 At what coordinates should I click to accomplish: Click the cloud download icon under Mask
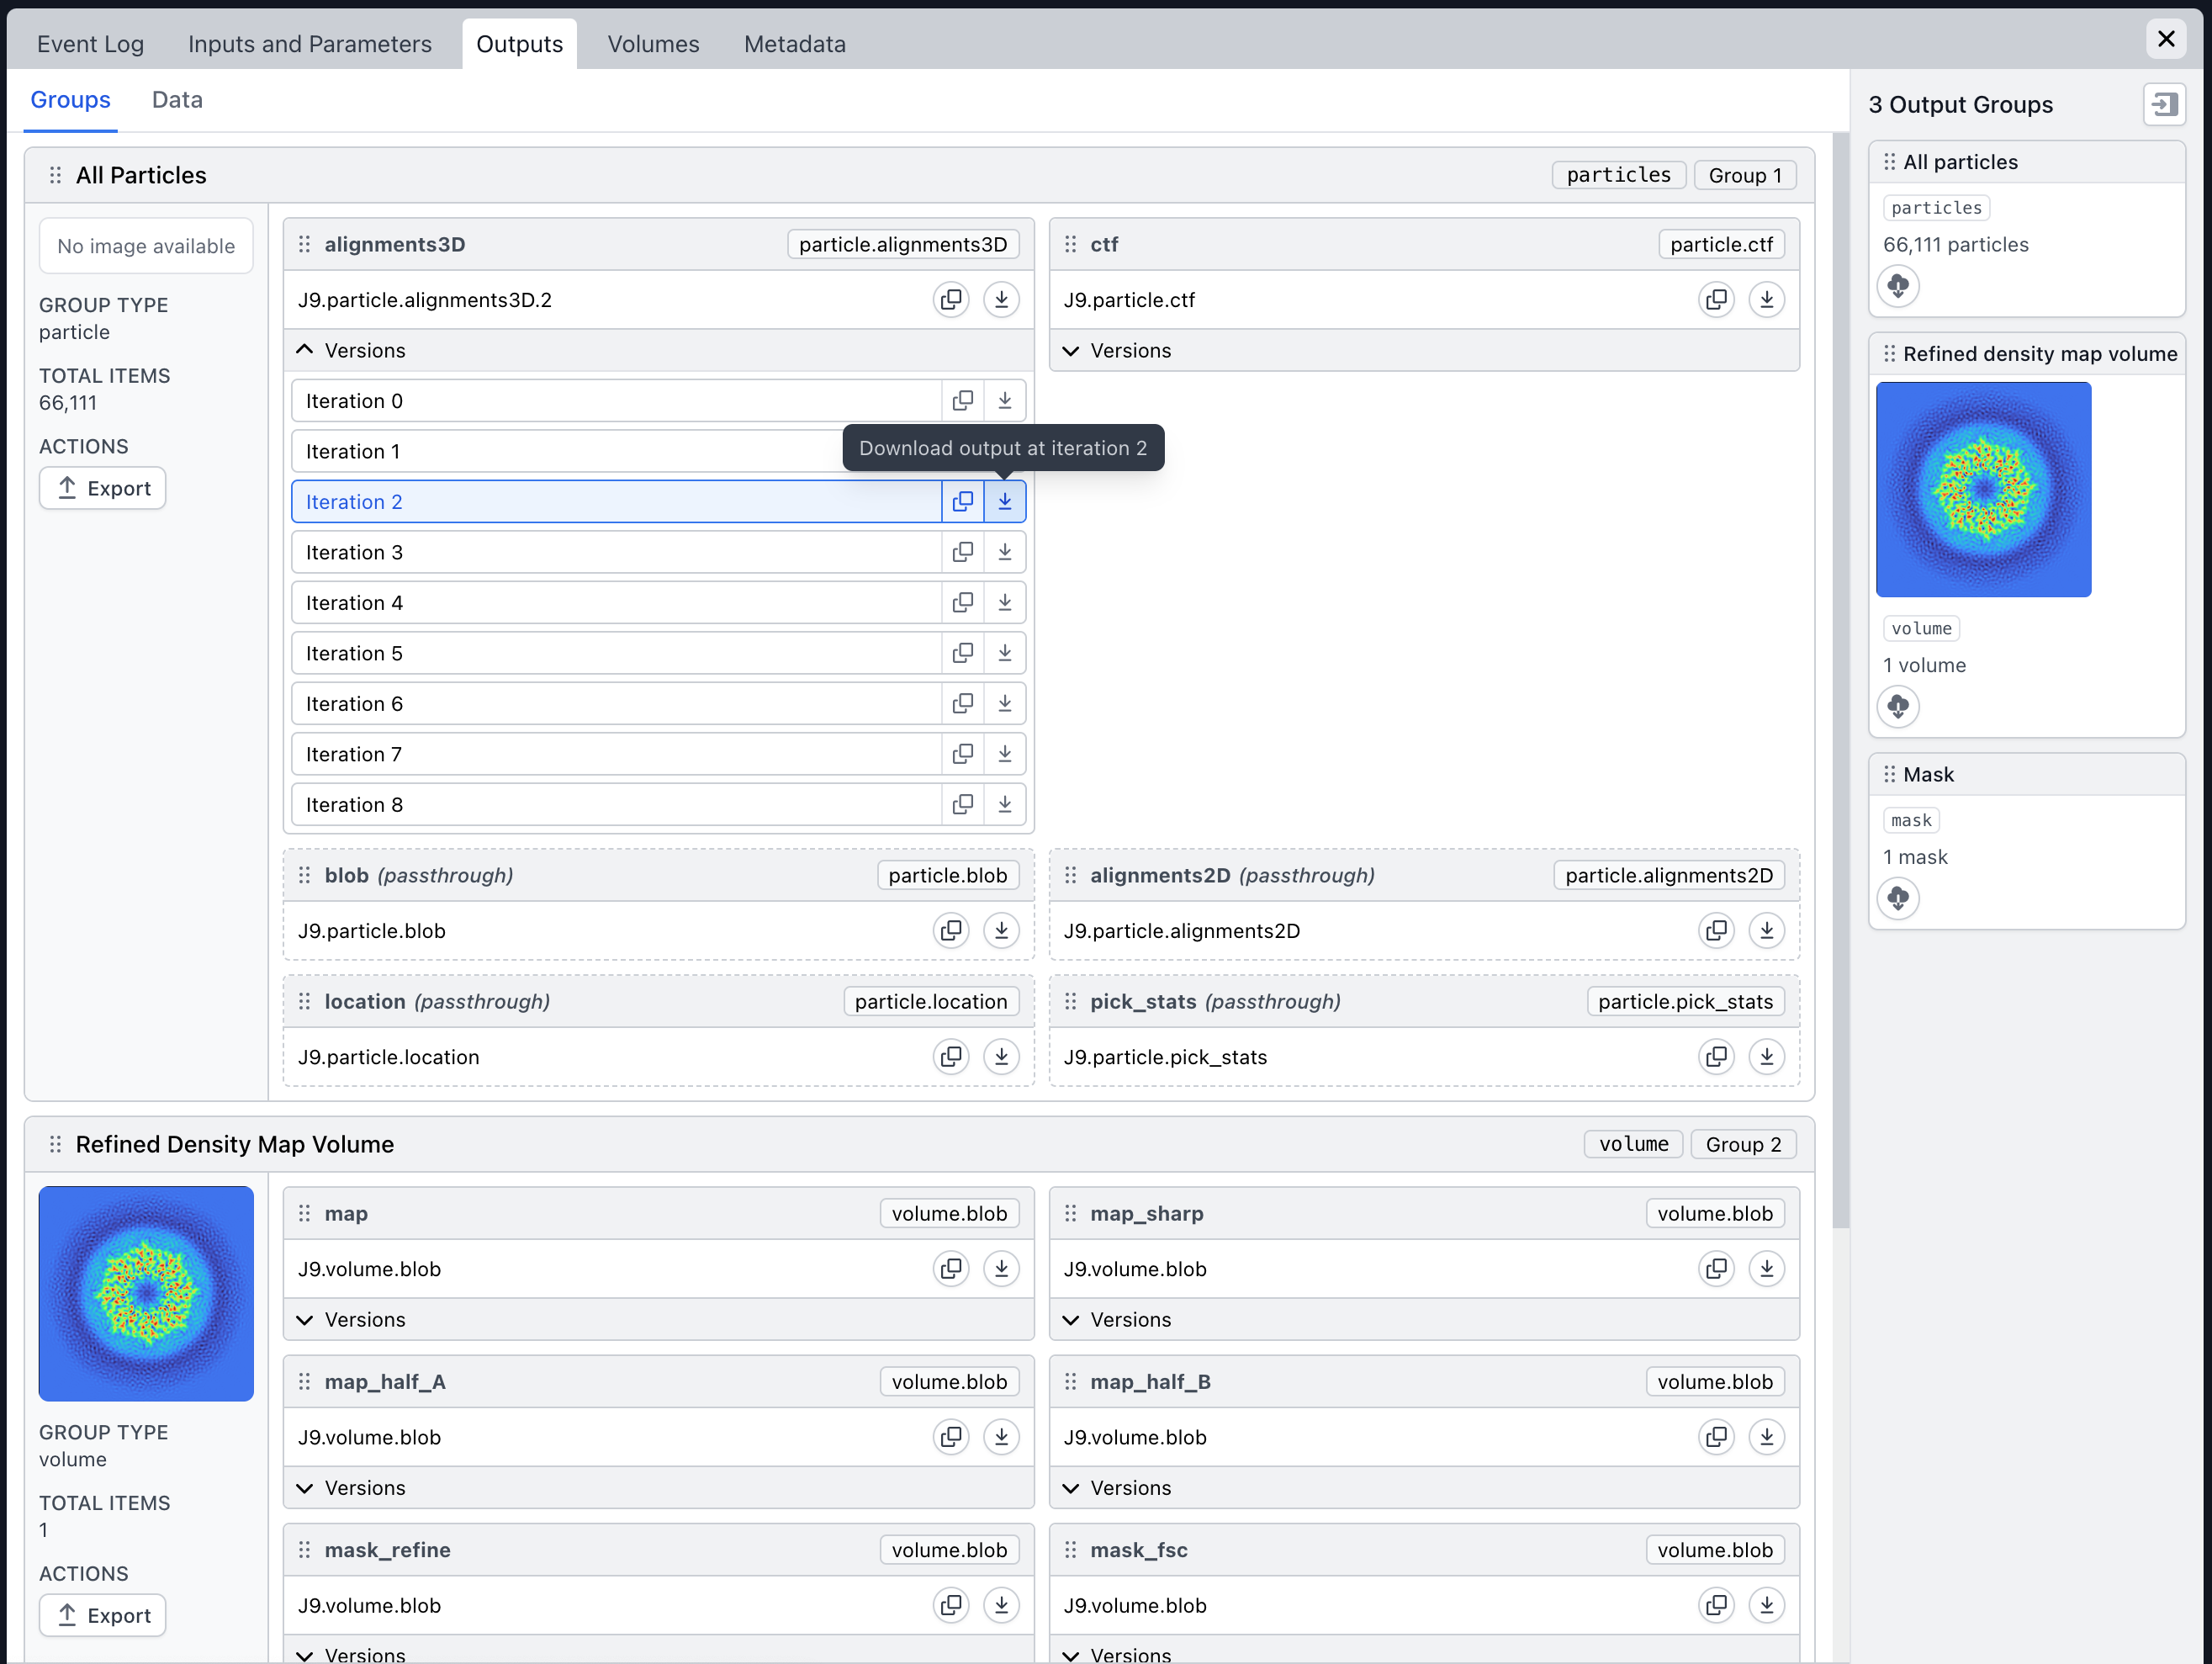(x=1897, y=898)
